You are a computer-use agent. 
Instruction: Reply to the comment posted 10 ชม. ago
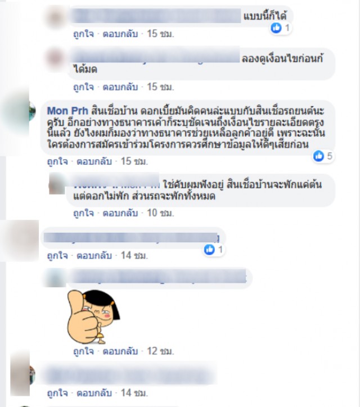point(120,213)
